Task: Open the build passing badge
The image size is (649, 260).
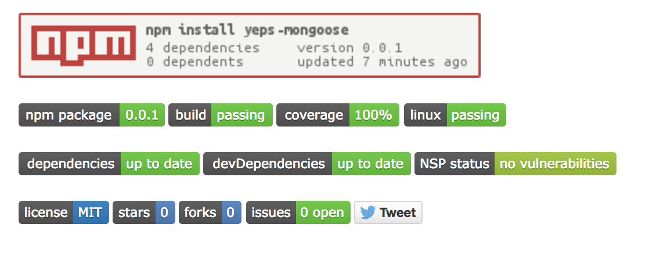Action: tap(221, 115)
